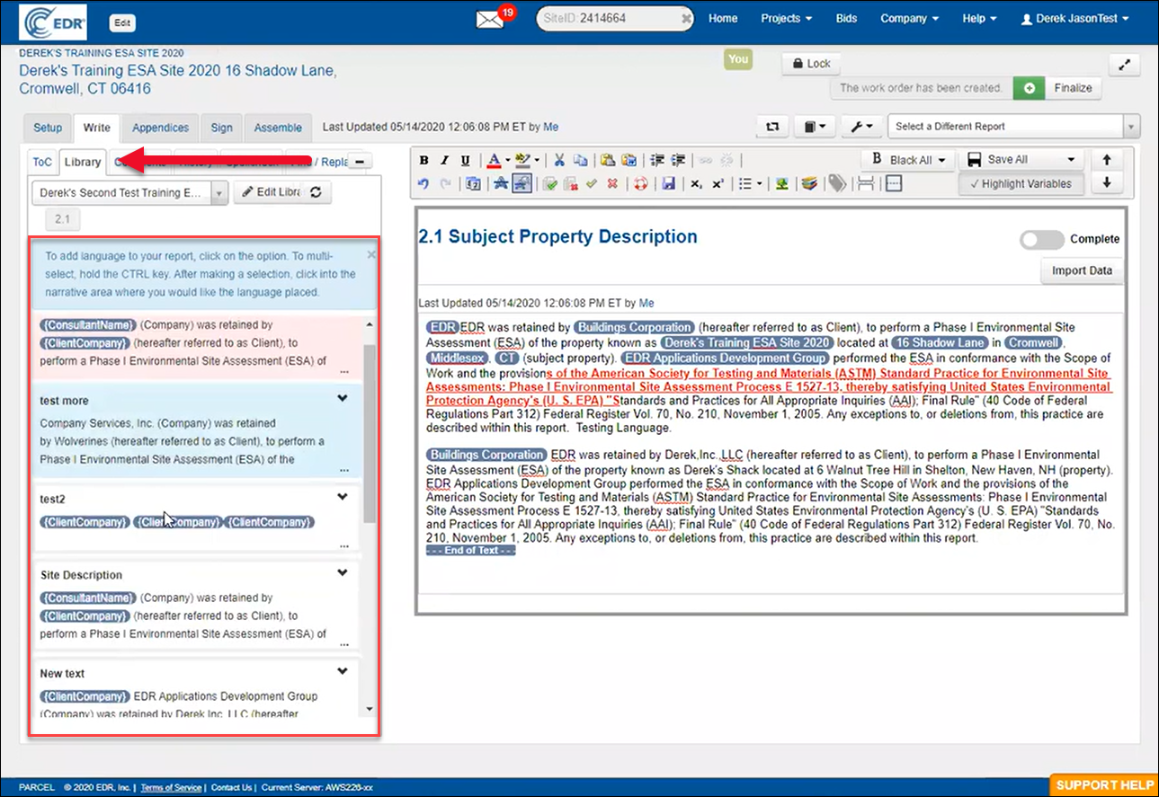Click into the SiteID search field
The height and width of the screenshot is (797, 1159).
(x=615, y=18)
